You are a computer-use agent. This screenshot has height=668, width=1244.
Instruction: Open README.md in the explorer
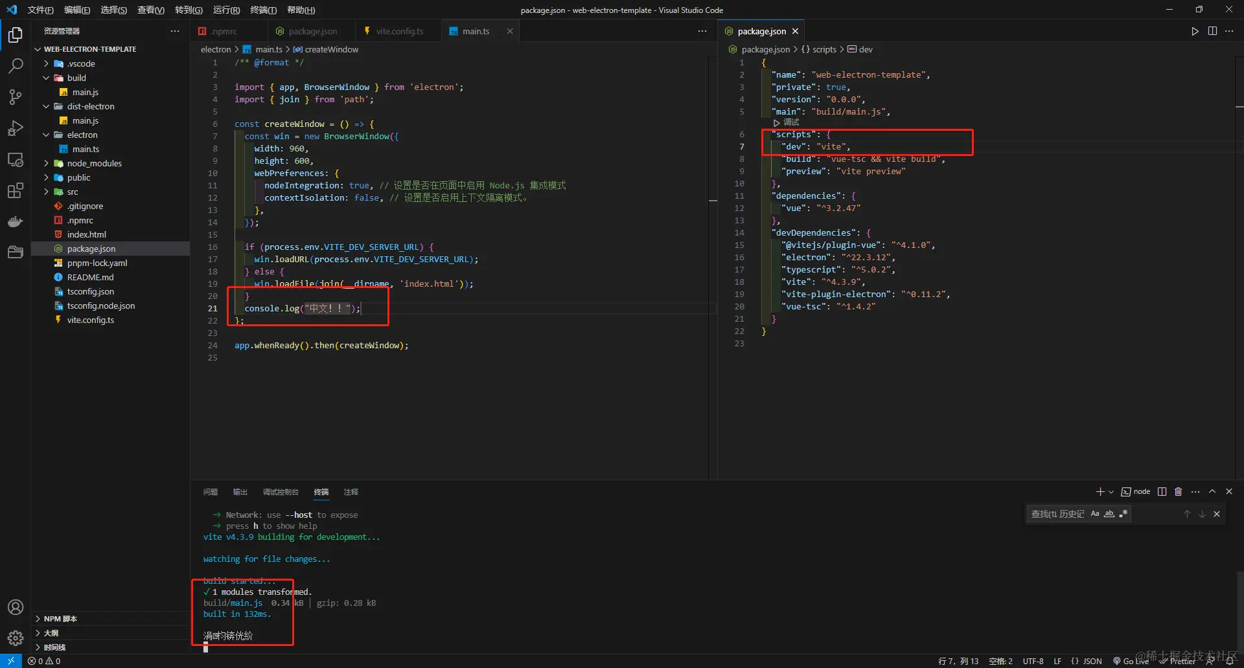click(90, 277)
